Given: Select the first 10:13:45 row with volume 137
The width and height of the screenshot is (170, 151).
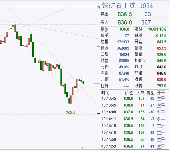Looking at the screenshot, I should (134, 99).
